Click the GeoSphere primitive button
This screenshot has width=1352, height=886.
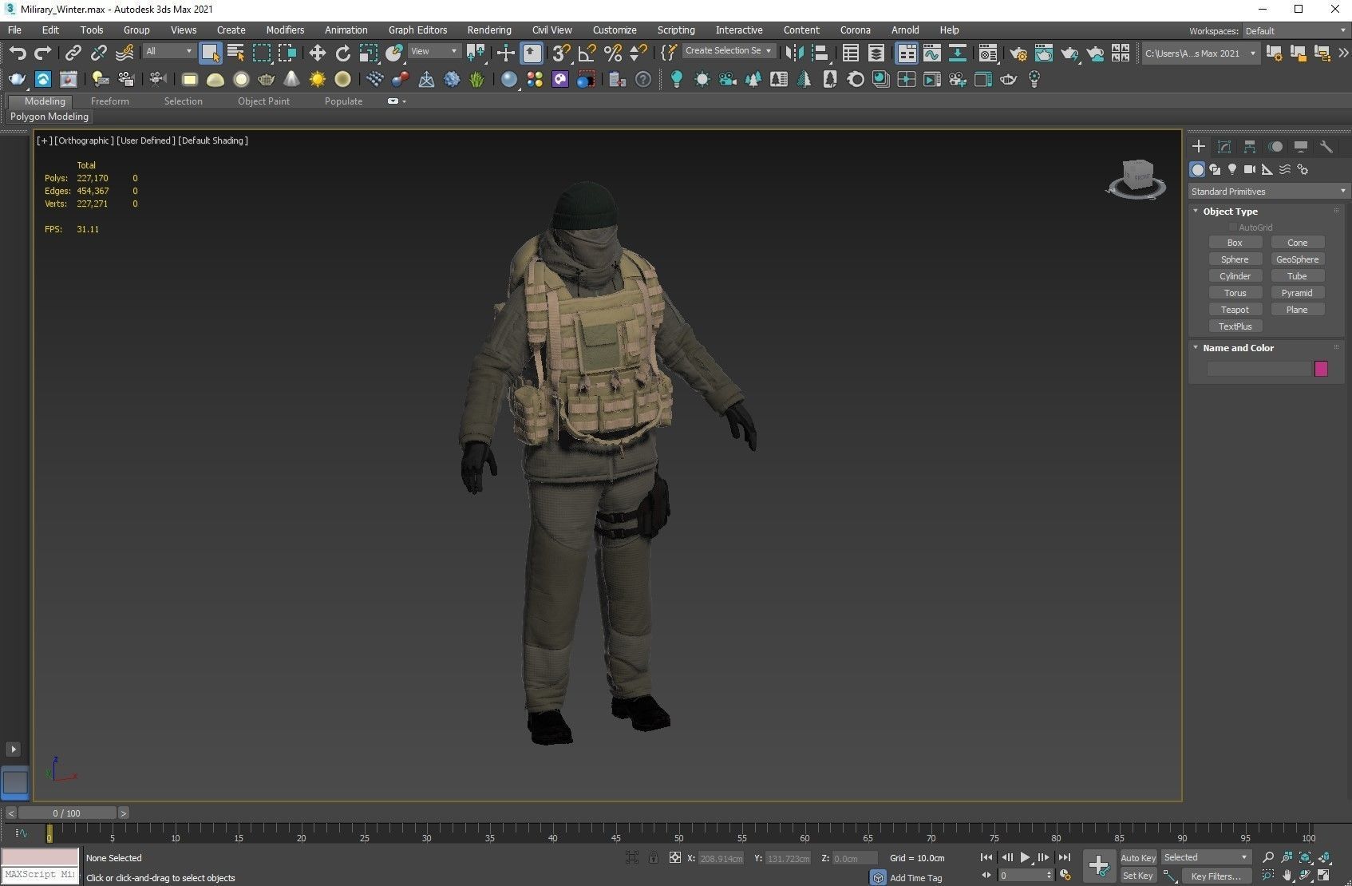(x=1297, y=259)
